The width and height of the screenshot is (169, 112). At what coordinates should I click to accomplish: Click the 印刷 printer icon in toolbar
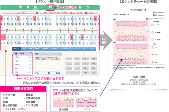pyautogui.click(x=28, y=7)
